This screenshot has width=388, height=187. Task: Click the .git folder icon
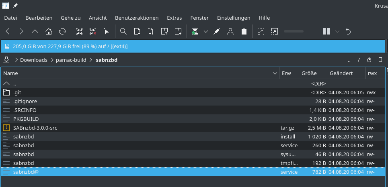(6, 92)
